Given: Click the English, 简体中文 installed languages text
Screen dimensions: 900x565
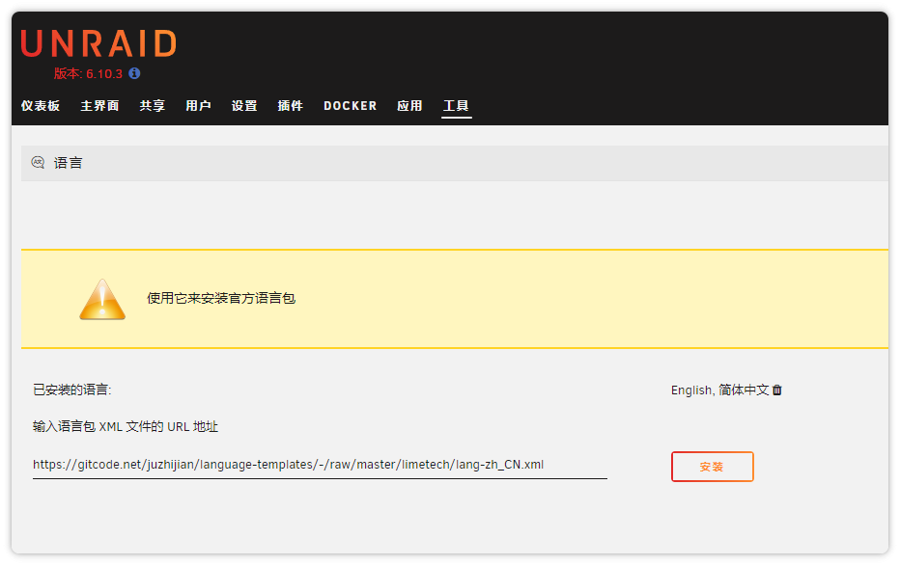Looking at the screenshot, I should [719, 390].
